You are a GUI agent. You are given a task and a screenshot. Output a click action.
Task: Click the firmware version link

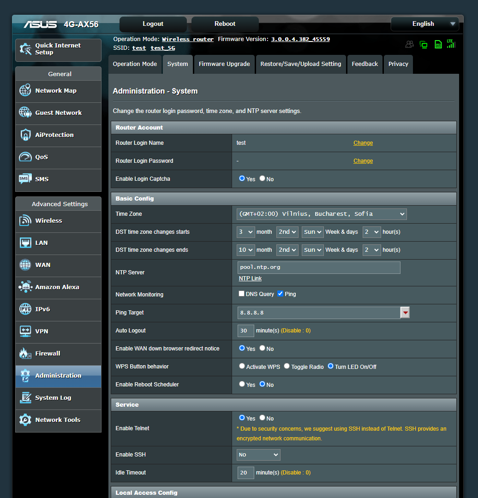(300, 39)
